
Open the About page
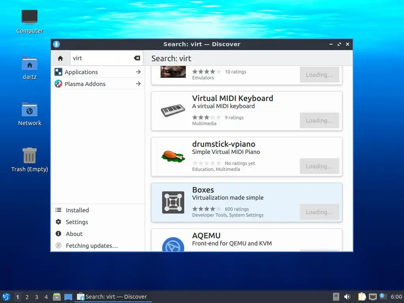pos(98,234)
